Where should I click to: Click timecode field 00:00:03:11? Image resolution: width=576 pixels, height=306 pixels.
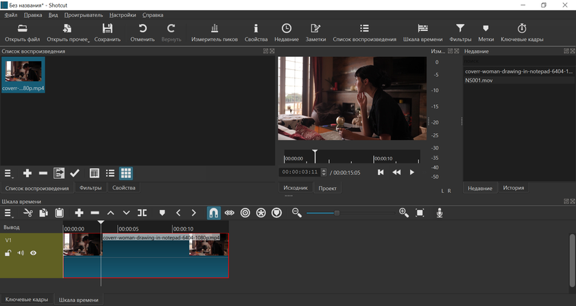click(x=300, y=172)
